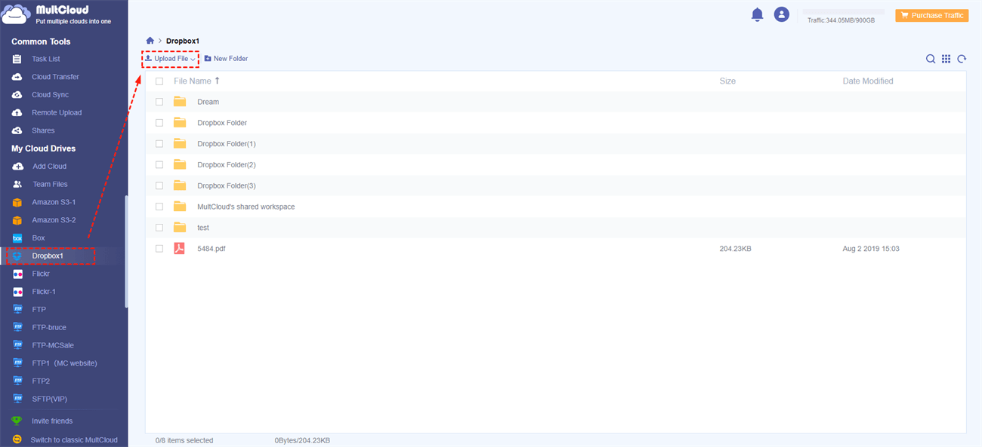The height and width of the screenshot is (447, 982).
Task: Click the Dream folder icon
Action: [x=180, y=102]
